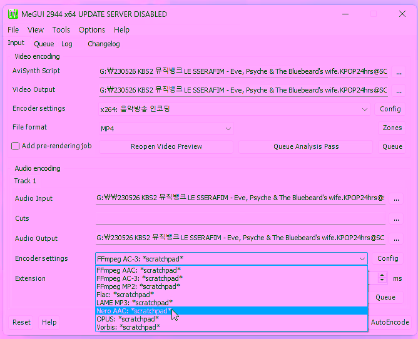Viewport: 418px width, 339px height.
Task: Select Vorbis scratchpad option
Action: [232, 327]
